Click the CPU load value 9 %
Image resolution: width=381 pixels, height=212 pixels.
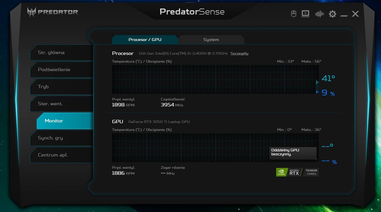coord(328,93)
